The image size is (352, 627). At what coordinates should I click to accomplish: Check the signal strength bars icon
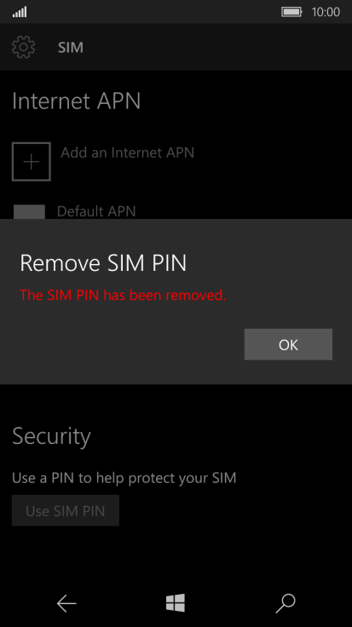pyautogui.click(x=20, y=12)
